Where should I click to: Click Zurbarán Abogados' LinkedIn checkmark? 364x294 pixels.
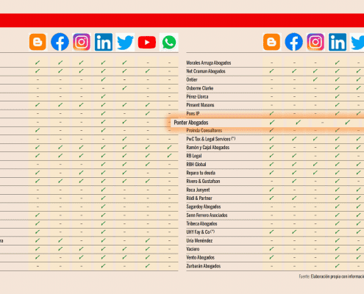pos(338,266)
